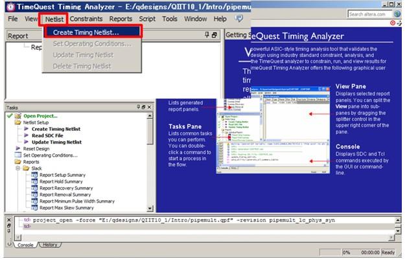Click the Set Operating Conditions task icon
Image resolution: width=407 pixels, height=261 pixels.
pos(18,155)
